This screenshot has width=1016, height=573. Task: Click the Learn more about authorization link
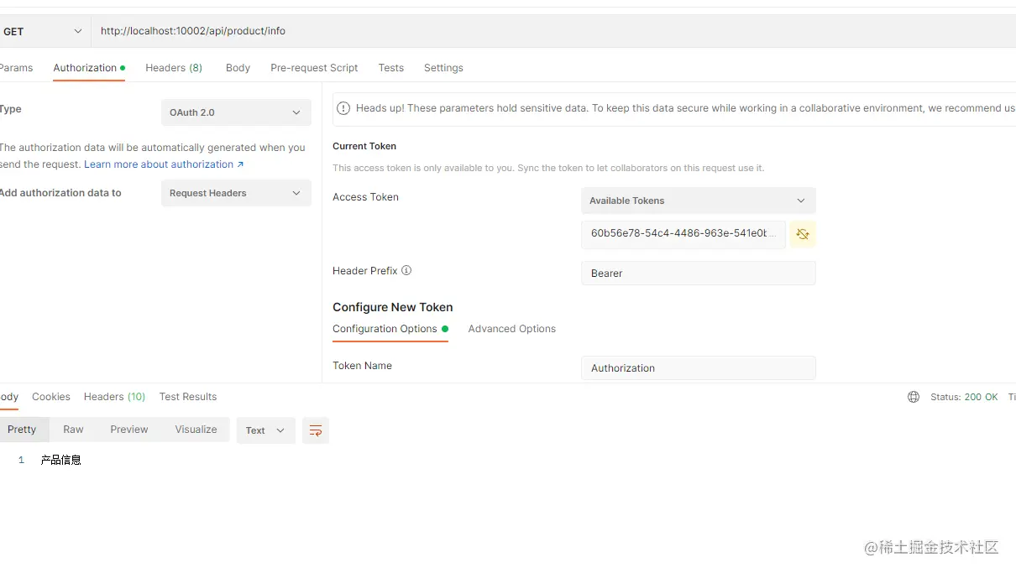pos(158,164)
